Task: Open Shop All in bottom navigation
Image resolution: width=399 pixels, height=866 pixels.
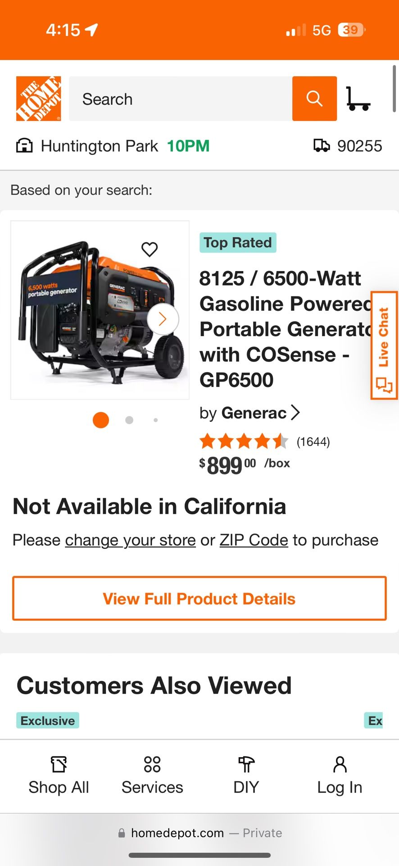Action: [59, 776]
